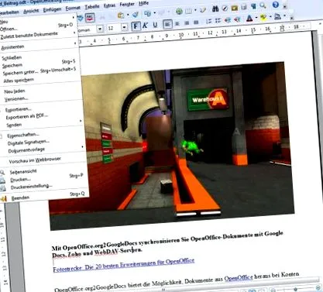Toggle numbered list

coord(208,22)
